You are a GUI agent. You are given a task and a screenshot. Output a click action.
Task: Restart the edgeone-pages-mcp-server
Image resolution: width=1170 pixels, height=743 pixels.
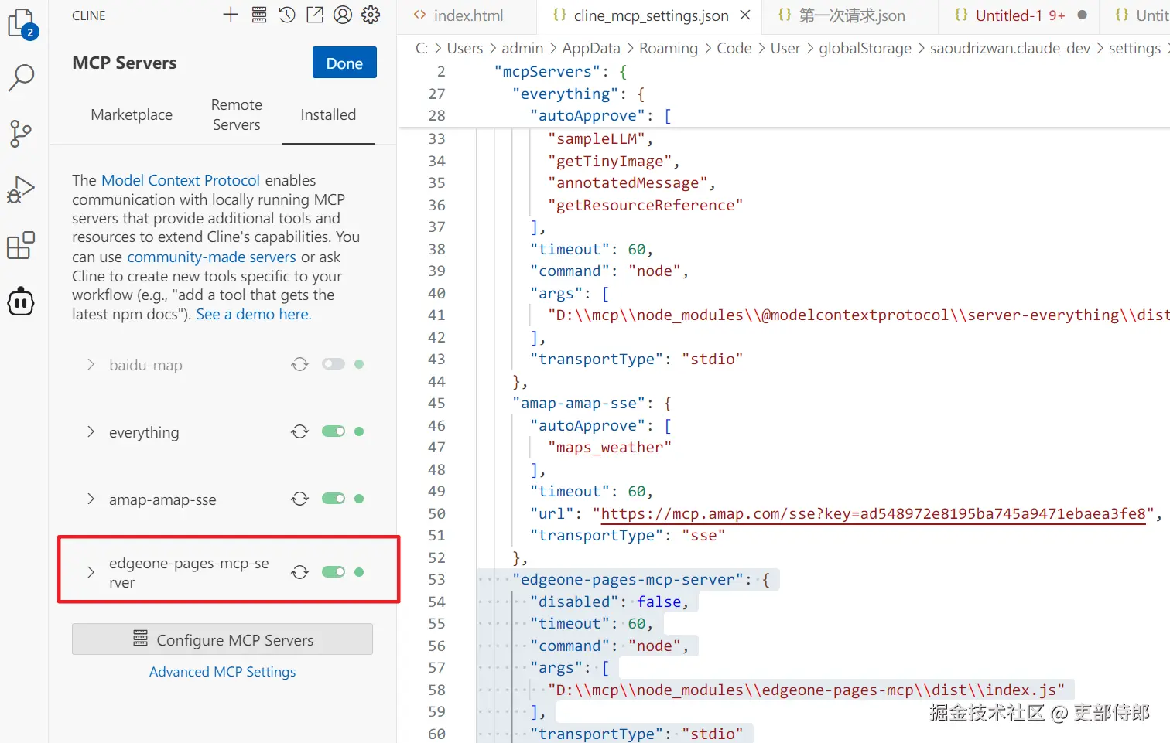pyautogui.click(x=300, y=572)
